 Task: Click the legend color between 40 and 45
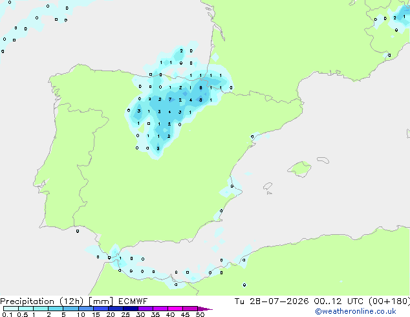175,309
